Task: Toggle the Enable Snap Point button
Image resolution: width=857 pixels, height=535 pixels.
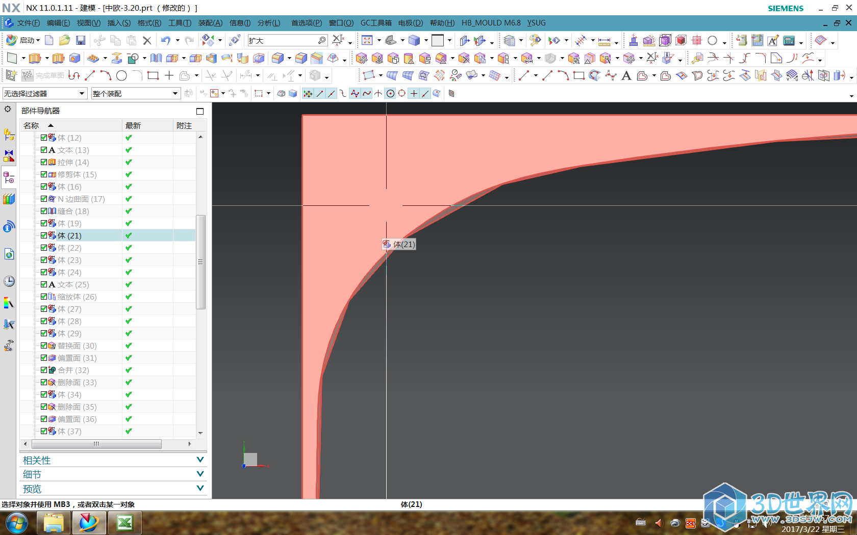Action: click(x=308, y=93)
